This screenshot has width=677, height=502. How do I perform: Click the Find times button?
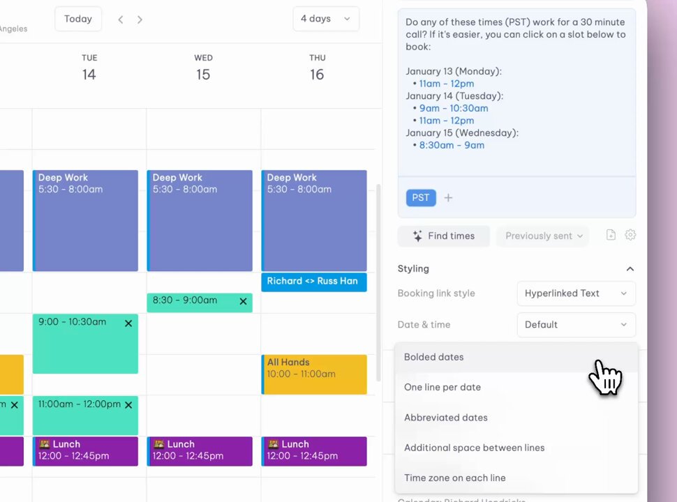(x=444, y=236)
